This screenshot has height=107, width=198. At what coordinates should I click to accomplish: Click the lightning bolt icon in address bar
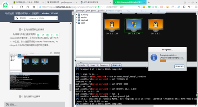tap(98, 7)
